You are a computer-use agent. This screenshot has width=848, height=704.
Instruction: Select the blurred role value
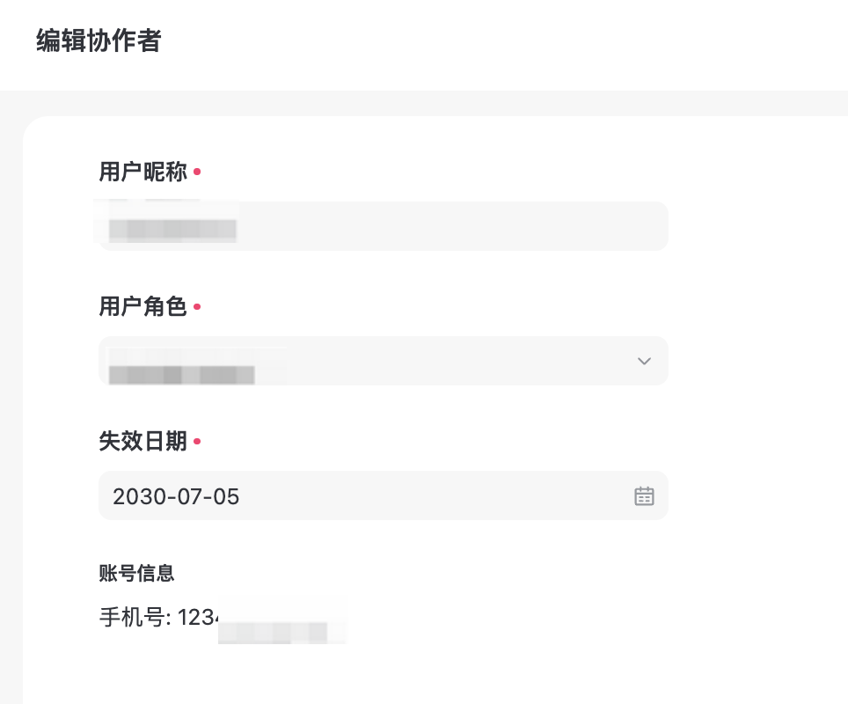(181, 373)
